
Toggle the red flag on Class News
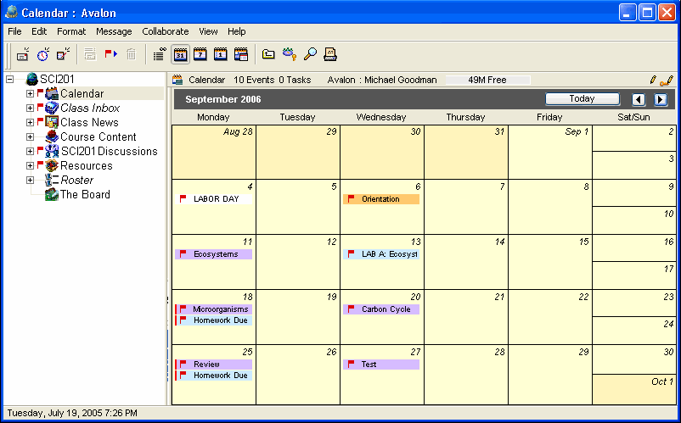point(40,122)
